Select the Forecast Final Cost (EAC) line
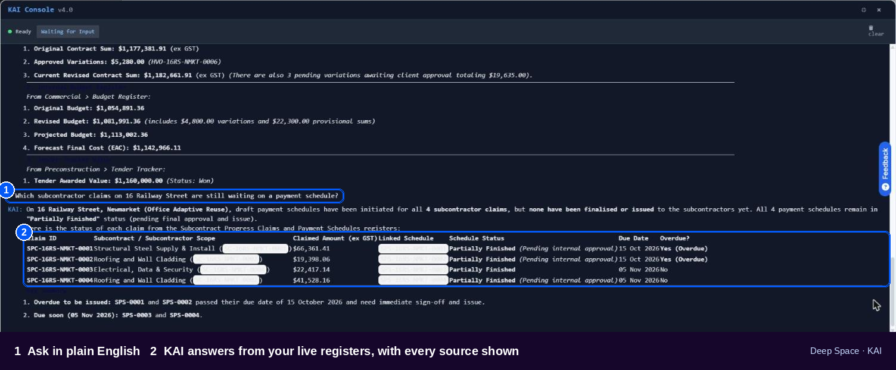The height and width of the screenshot is (370, 896). point(102,148)
